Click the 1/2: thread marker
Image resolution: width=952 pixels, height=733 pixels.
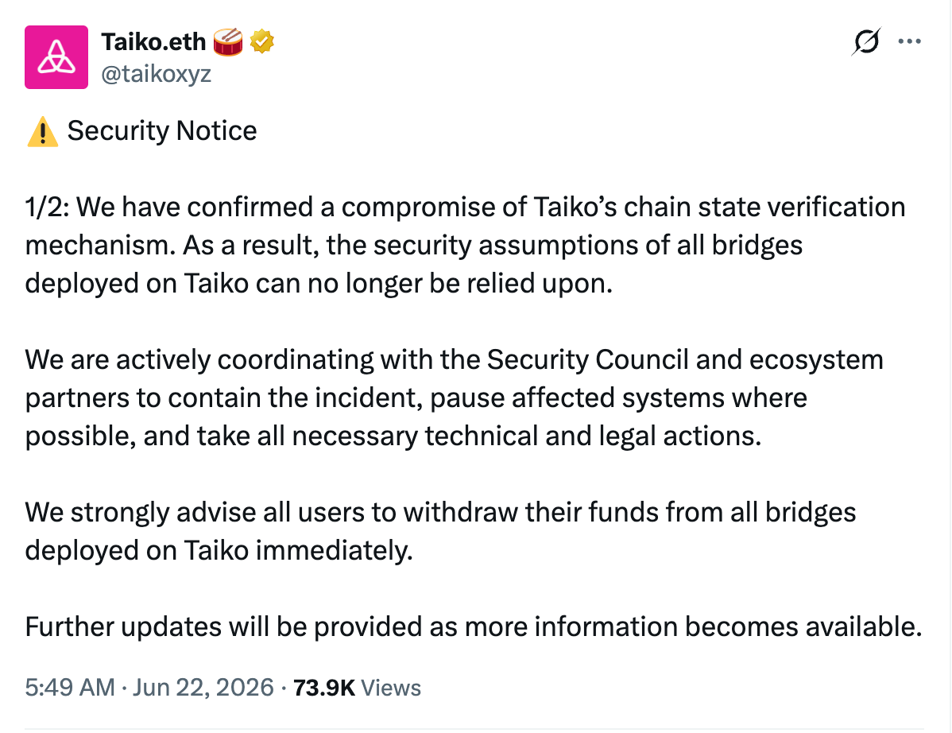pyautogui.click(x=48, y=207)
